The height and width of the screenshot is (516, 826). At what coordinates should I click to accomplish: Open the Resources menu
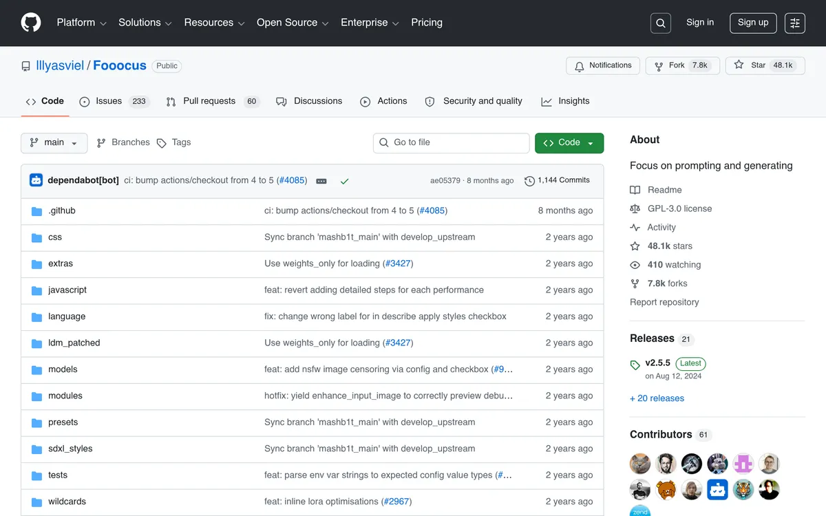pos(214,23)
